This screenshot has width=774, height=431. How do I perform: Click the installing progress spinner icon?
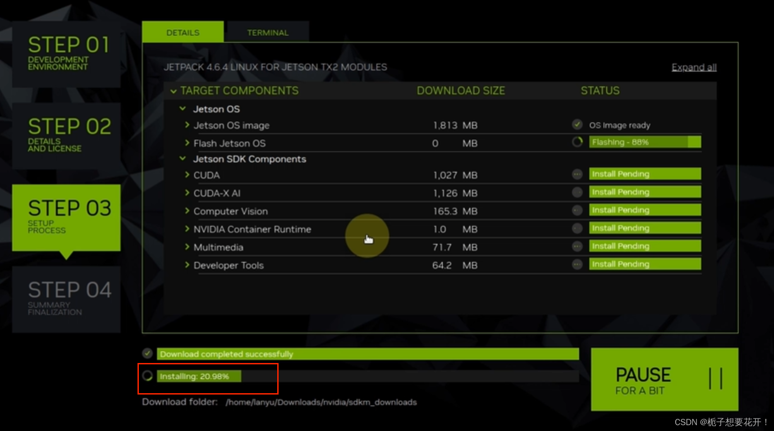(x=147, y=376)
